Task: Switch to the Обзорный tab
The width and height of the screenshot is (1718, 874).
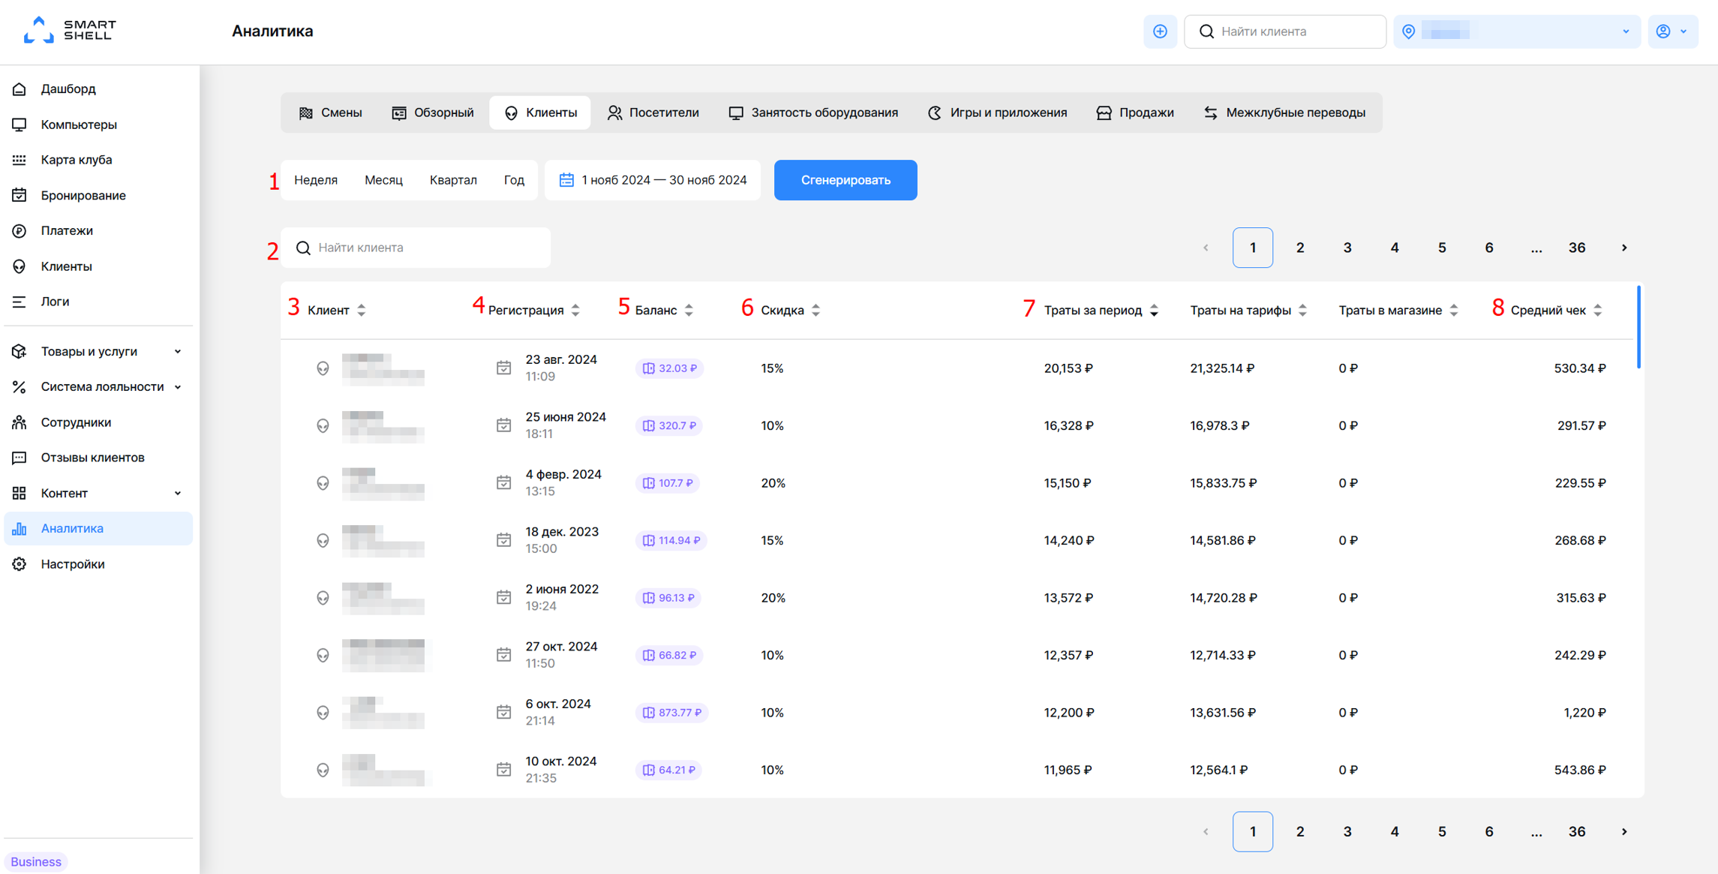Action: 433,113
